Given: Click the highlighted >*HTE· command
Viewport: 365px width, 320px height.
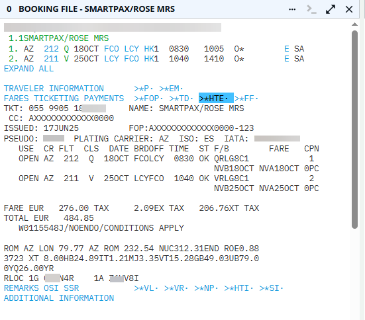Looking at the screenshot, I should click(216, 98).
